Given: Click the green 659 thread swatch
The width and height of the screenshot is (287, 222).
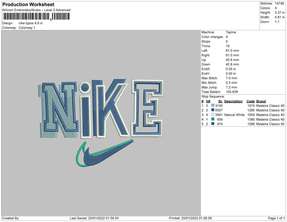Looking at the screenshot, I should tap(213, 119).
